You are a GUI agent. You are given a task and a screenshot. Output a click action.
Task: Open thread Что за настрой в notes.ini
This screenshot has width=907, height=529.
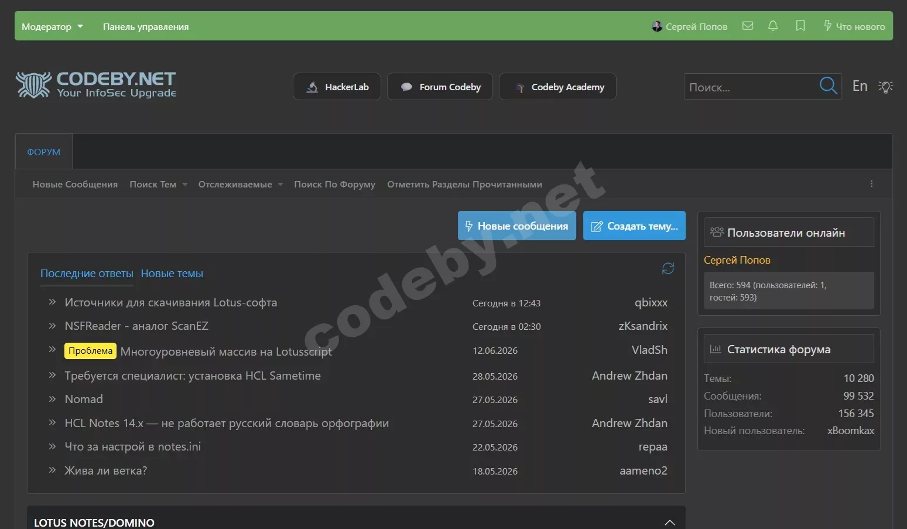[132, 446]
